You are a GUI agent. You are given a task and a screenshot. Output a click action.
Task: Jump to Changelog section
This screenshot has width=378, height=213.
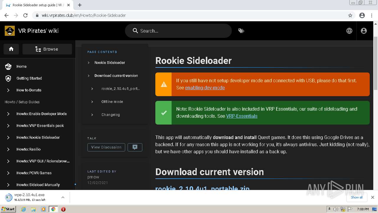pos(111,115)
